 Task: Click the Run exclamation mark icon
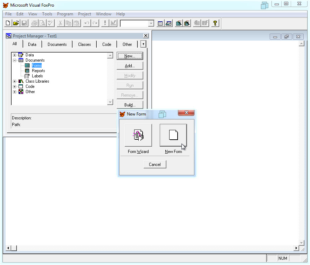click(x=105, y=23)
